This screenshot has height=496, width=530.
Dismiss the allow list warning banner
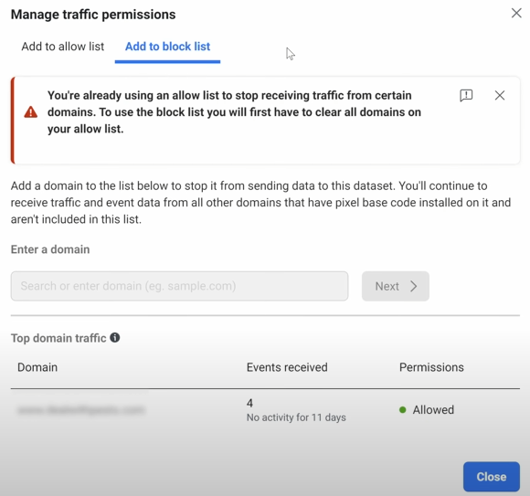click(500, 95)
